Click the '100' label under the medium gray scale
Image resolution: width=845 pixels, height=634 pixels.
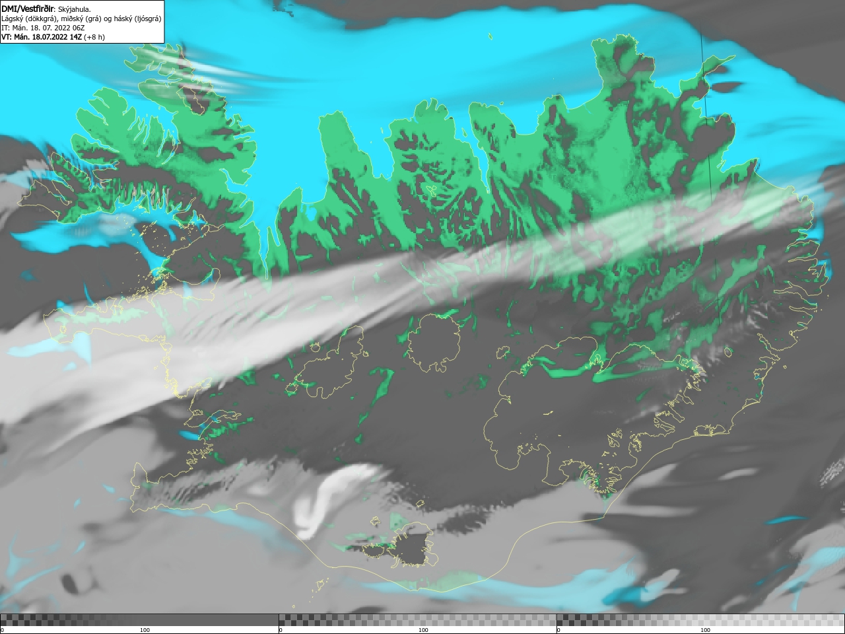(423, 630)
